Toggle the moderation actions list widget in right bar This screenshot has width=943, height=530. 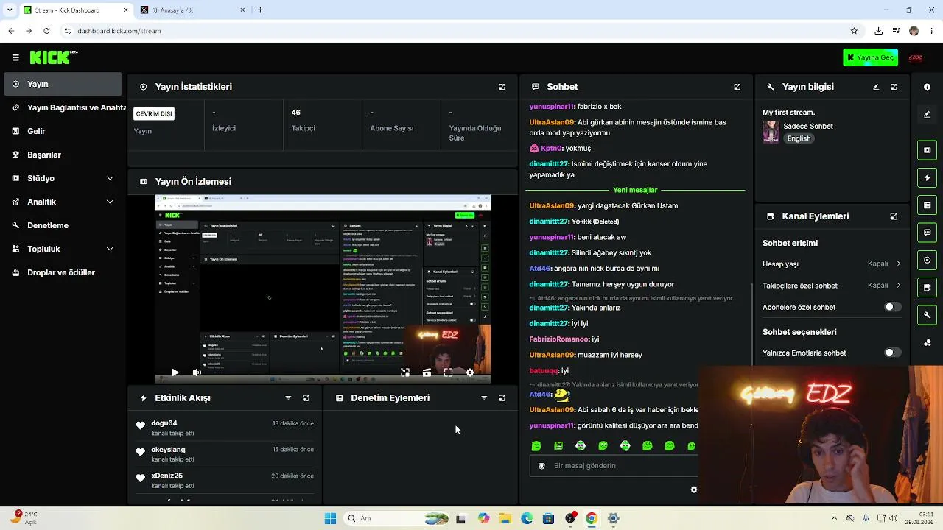927,205
